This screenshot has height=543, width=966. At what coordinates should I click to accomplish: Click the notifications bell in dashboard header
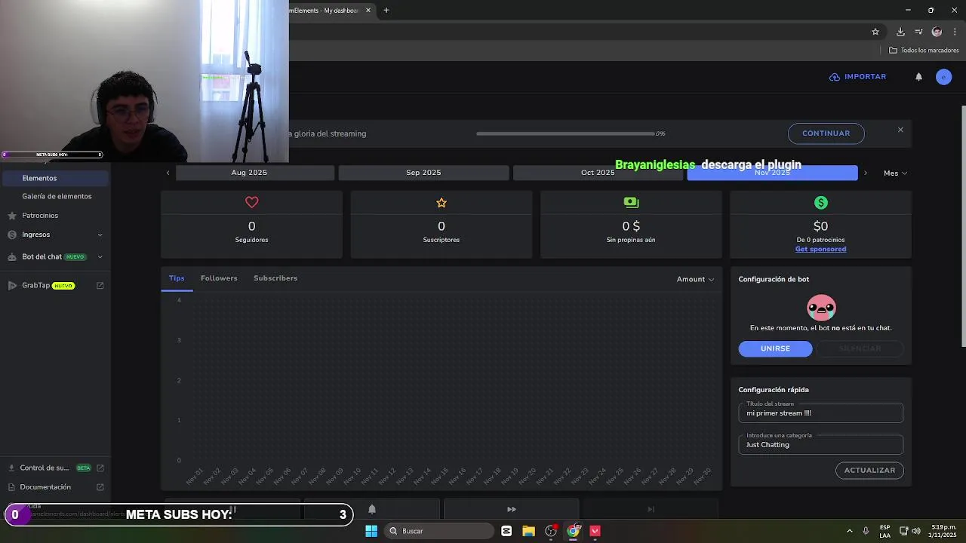pos(918,77)
